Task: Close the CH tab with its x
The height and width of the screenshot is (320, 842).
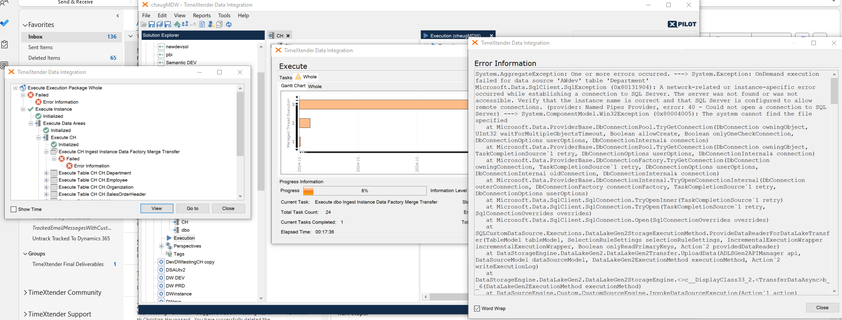Action: (x=288, y=36)
